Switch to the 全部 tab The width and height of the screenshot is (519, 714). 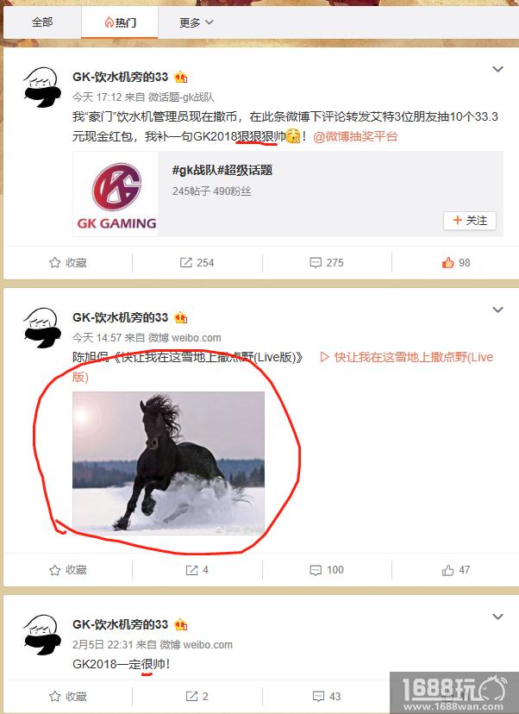(42, 22)
